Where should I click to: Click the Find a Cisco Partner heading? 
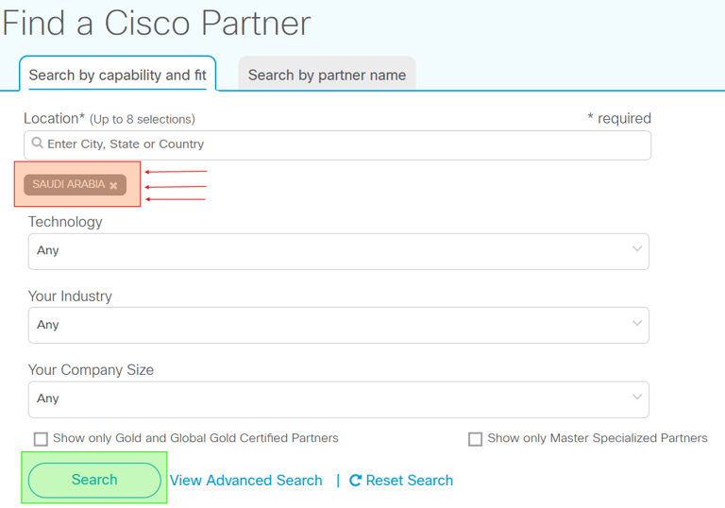(157, 23)
